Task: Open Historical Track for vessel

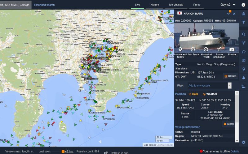Action: tap(206, 49)
